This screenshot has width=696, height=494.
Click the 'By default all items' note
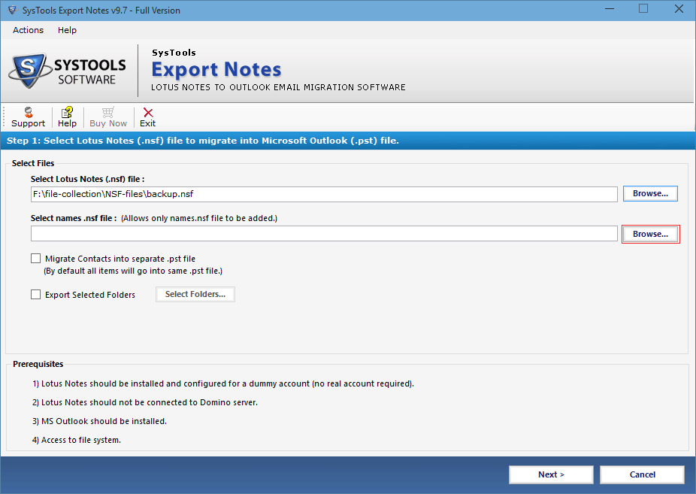[x=133, y=271]
